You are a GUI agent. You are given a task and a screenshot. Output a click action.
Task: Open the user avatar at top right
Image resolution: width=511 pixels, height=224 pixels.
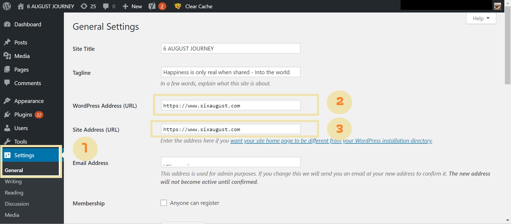(x=497, y=6)
